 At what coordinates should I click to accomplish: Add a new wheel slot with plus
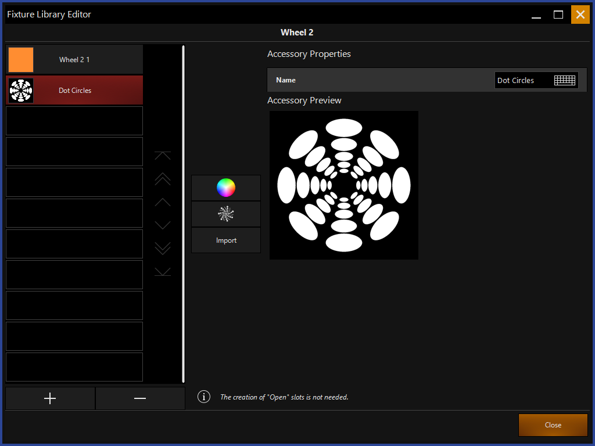tap(50, 398)
